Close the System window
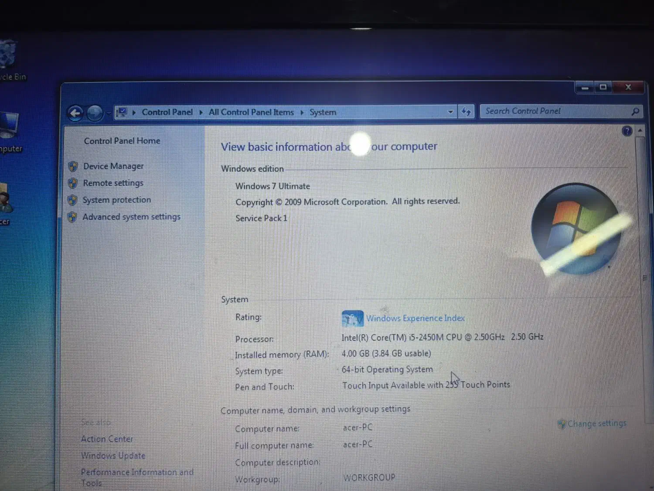Screen dimensions: 654x491 click(628, 87)
